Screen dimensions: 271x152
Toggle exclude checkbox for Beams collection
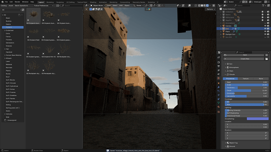click(x=262, y=14)
